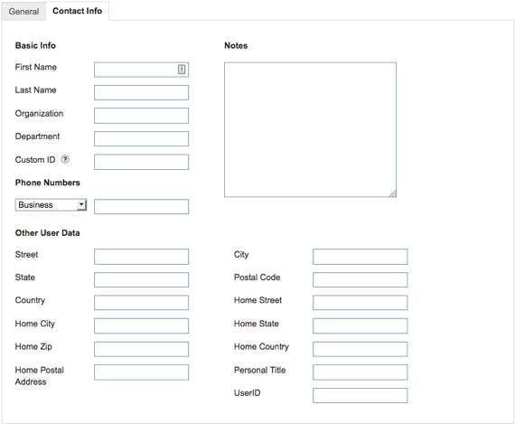This screenshot has width=515, height=424.
Task: Focus the Street input field
Action: coord(141,257)
